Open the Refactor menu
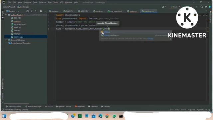The image size is (213, 120). point(43,2)
